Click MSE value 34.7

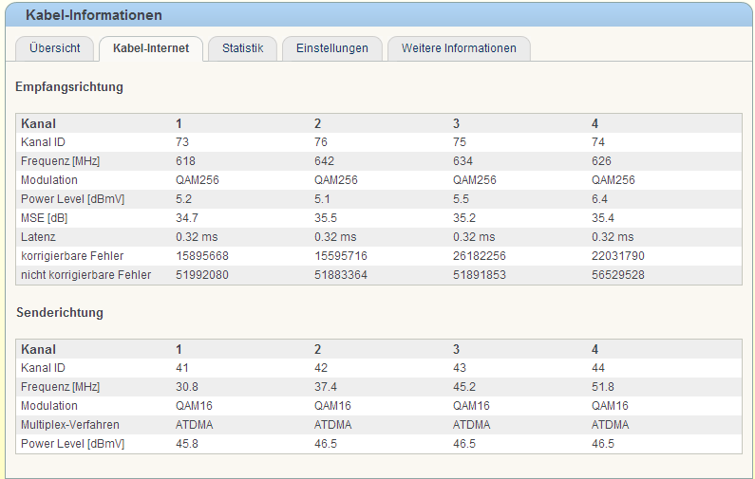click(x=187, y=218)
